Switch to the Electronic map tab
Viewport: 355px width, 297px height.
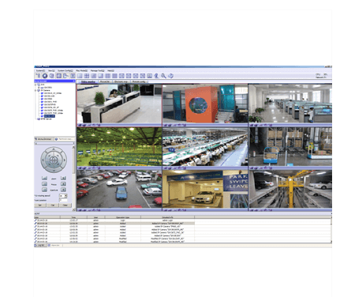[x=121, y=82]
